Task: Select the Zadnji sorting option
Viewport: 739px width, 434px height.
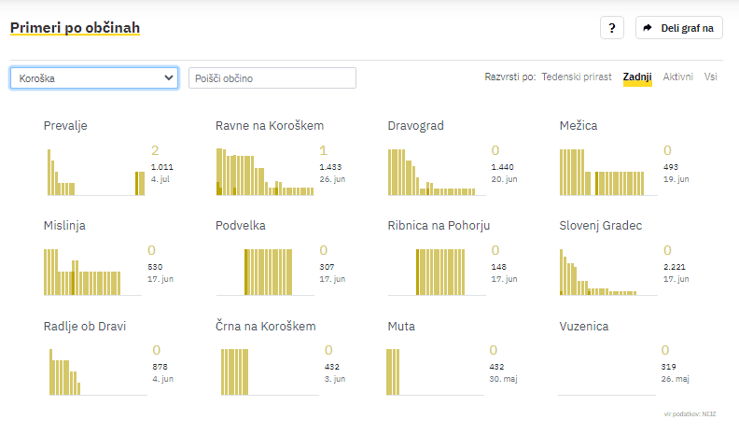Action: 637,77
